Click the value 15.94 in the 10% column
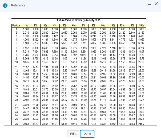The width and height of the screenshot is (161, 139). coord(112,62)
